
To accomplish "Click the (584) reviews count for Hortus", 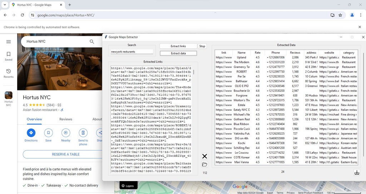I will pyautogui.click(x=50, y=105).
